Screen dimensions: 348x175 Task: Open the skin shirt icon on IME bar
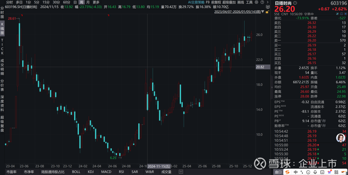[x=330, y=172]
